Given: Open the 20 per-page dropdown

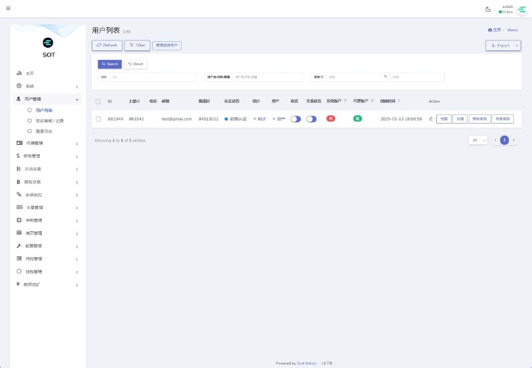Looking at the screenshot, I should [478, 140].
